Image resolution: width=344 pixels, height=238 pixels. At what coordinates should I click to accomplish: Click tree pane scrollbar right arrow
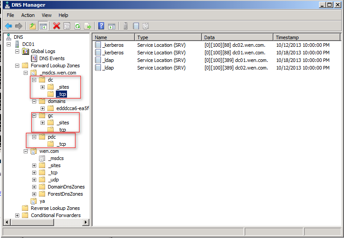(x=86, y=222)
